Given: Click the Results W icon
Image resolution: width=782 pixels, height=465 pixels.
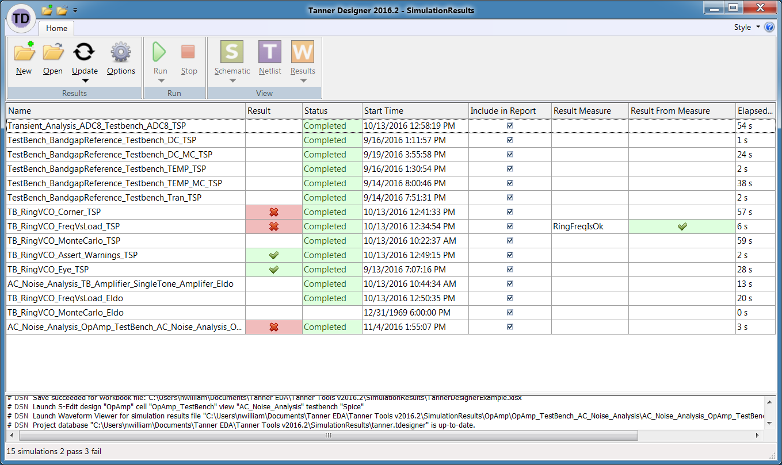Looking at the screenshot, I should 303,52.
